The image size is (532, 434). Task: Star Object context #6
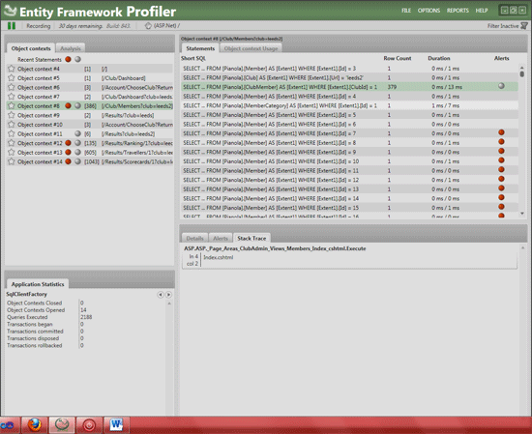pos(12,88)
